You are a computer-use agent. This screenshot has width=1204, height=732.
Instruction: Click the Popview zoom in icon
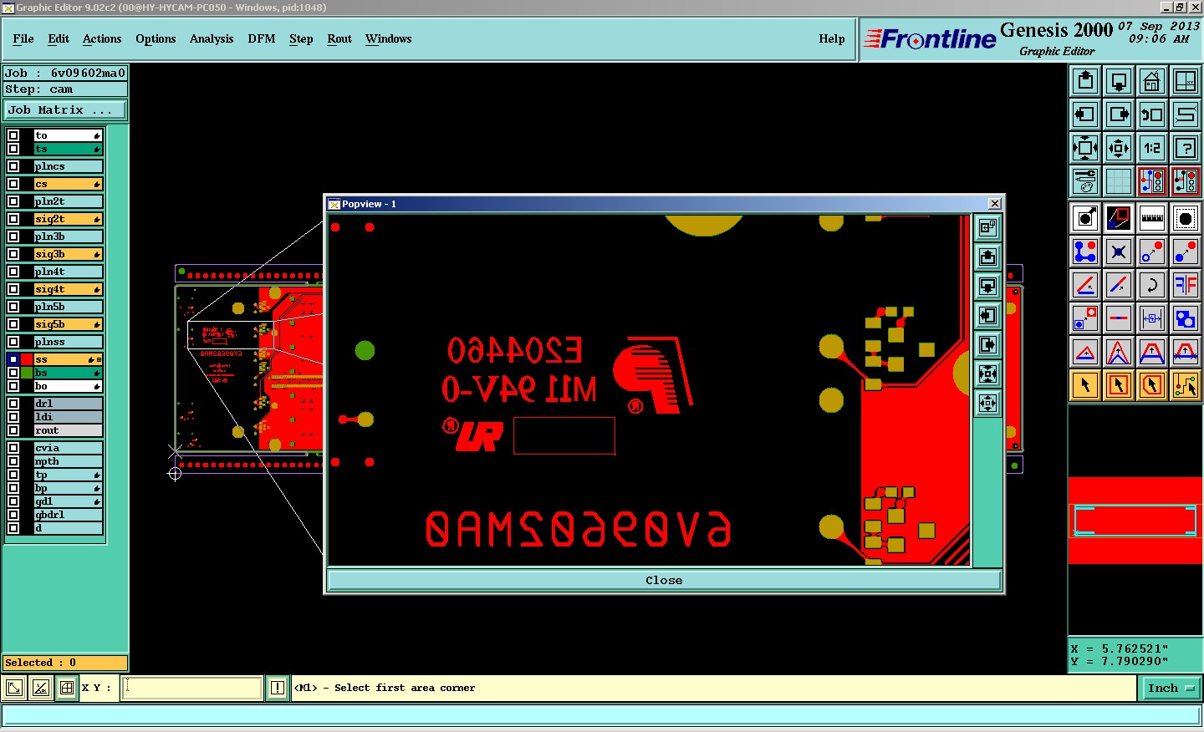click(x=987, y=374)
